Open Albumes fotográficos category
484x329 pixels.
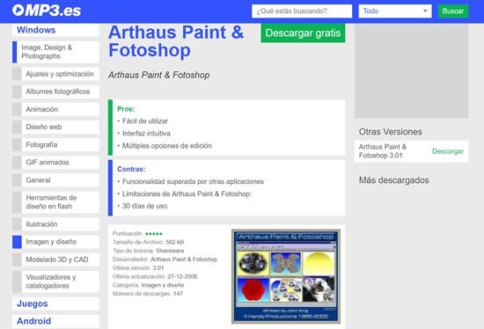coord(55,91)
